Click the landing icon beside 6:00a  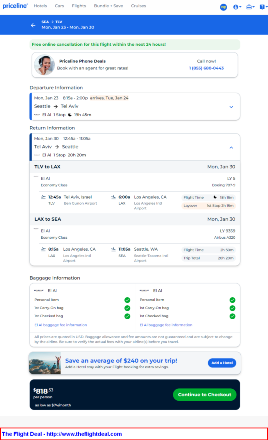[x=113, y=197]
